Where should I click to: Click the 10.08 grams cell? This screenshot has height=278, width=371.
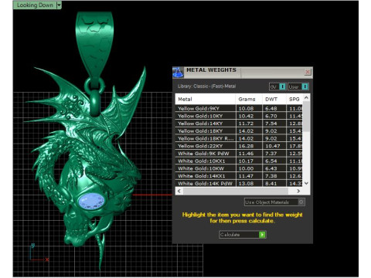click(x=249, y=108)
